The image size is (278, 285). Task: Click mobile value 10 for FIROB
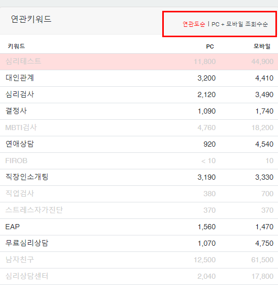pos(269,161)
